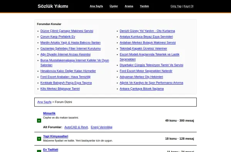Open Ağırlık Ve Kardiyo ile Spor topic

coord(151,83)
